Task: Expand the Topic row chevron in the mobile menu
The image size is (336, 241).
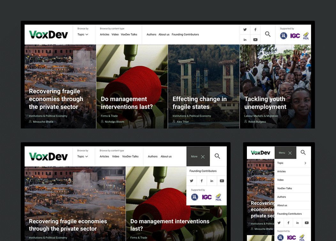Action: click(305, 163)
